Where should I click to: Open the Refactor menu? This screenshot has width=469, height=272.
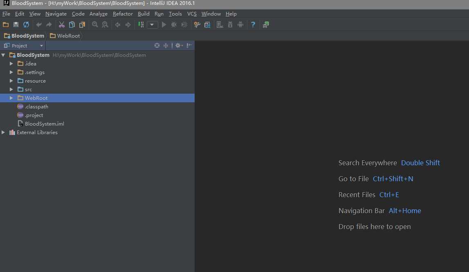coord(123,14)
